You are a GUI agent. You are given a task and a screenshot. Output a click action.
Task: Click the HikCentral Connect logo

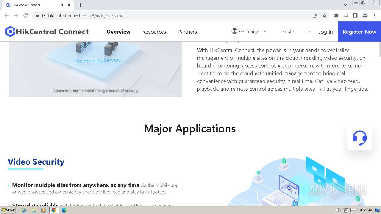[x=47, y=32]
